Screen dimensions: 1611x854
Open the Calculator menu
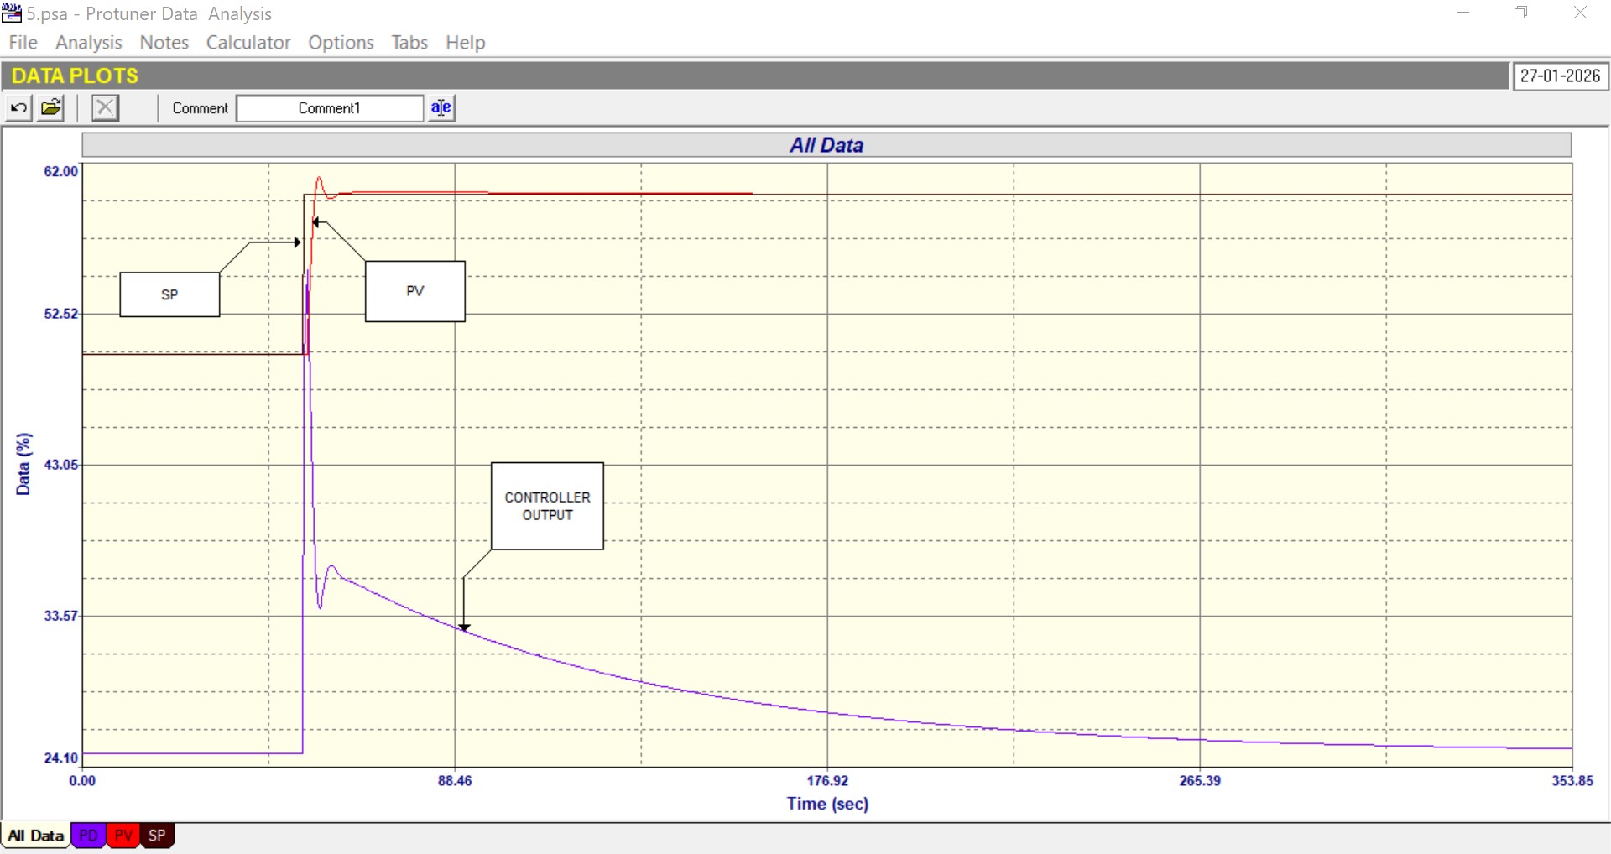(x=248, y=43)
